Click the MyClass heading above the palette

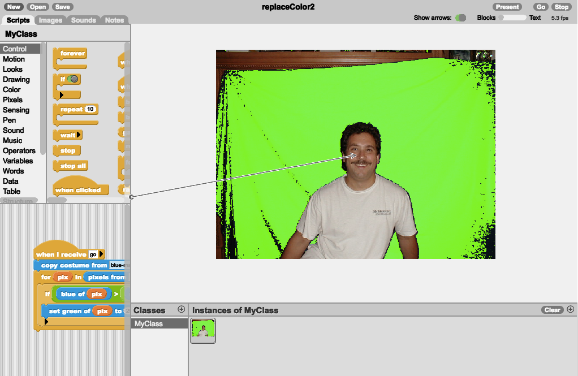(x=21, y=34)
